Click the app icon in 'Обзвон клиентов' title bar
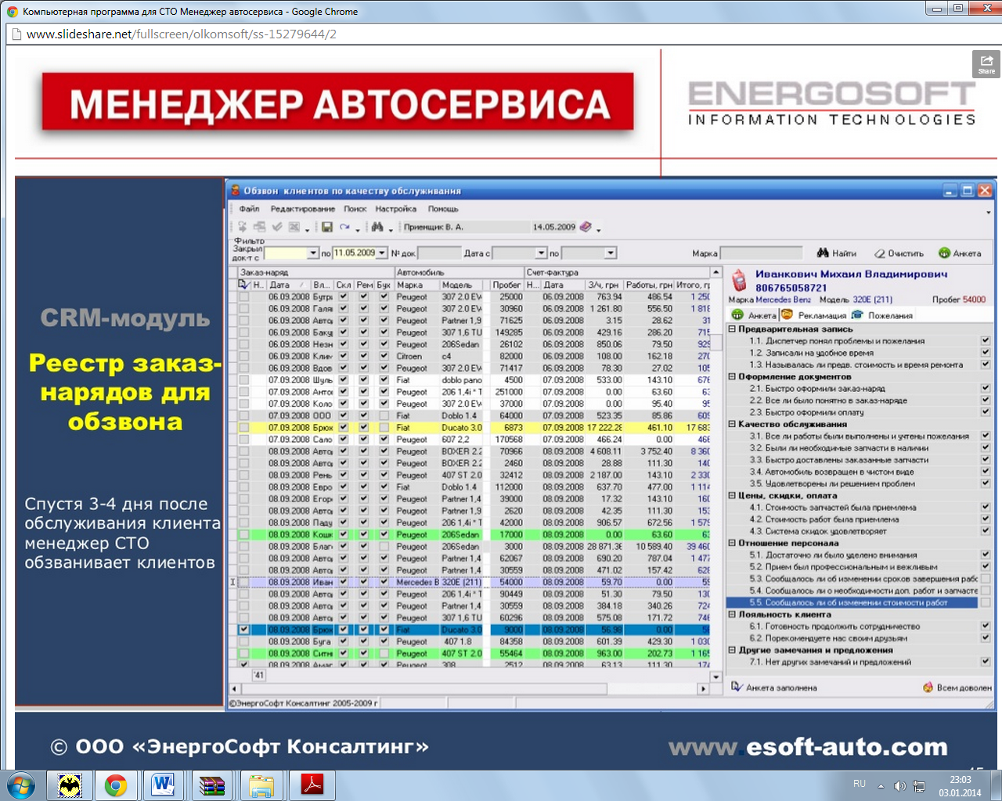Image resolution: width=1002 pixels, height=801 pixels. point(235,190)
